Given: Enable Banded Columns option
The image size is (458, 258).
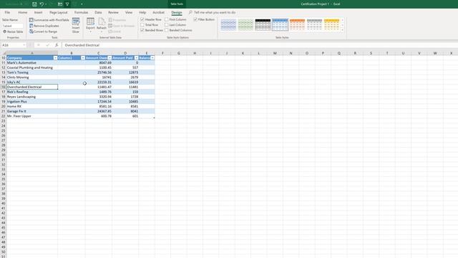Looking at the screenshot, I should point(167,30).
